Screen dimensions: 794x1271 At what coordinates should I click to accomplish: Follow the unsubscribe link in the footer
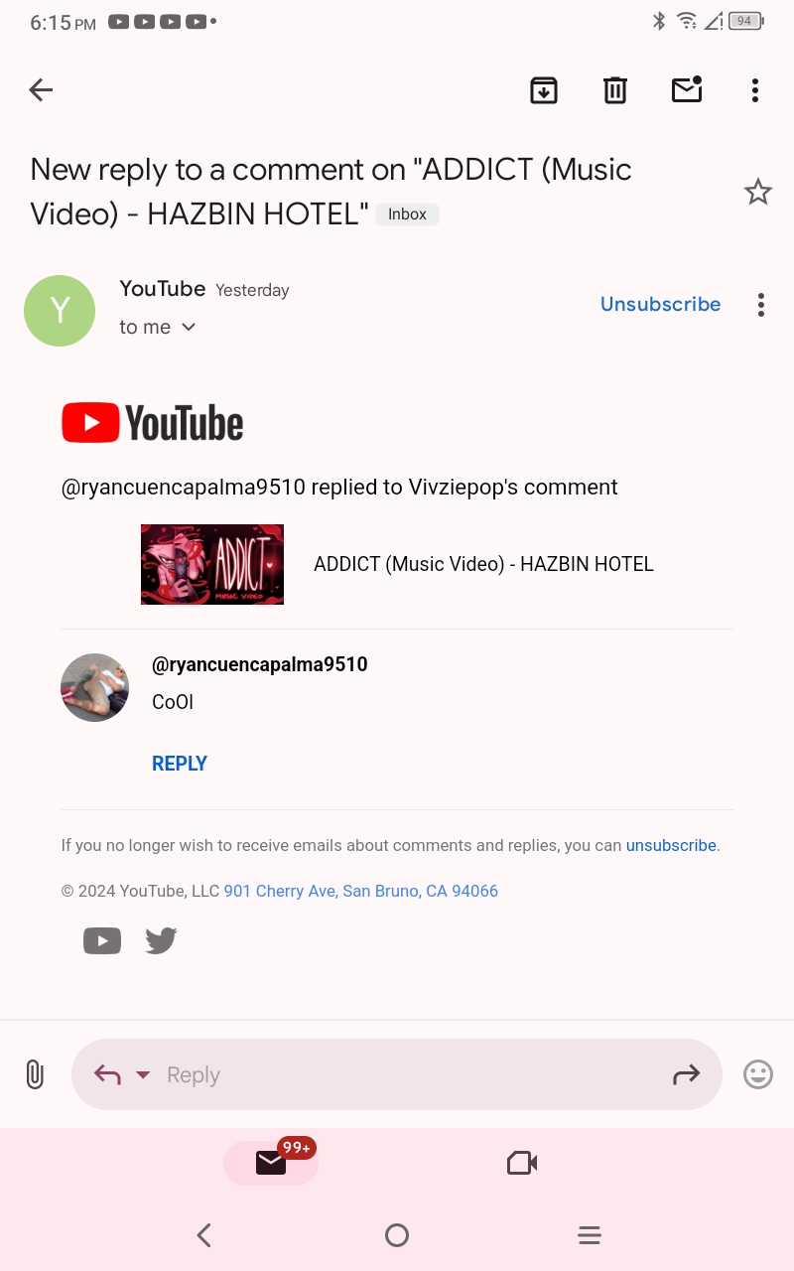[671, 845]
